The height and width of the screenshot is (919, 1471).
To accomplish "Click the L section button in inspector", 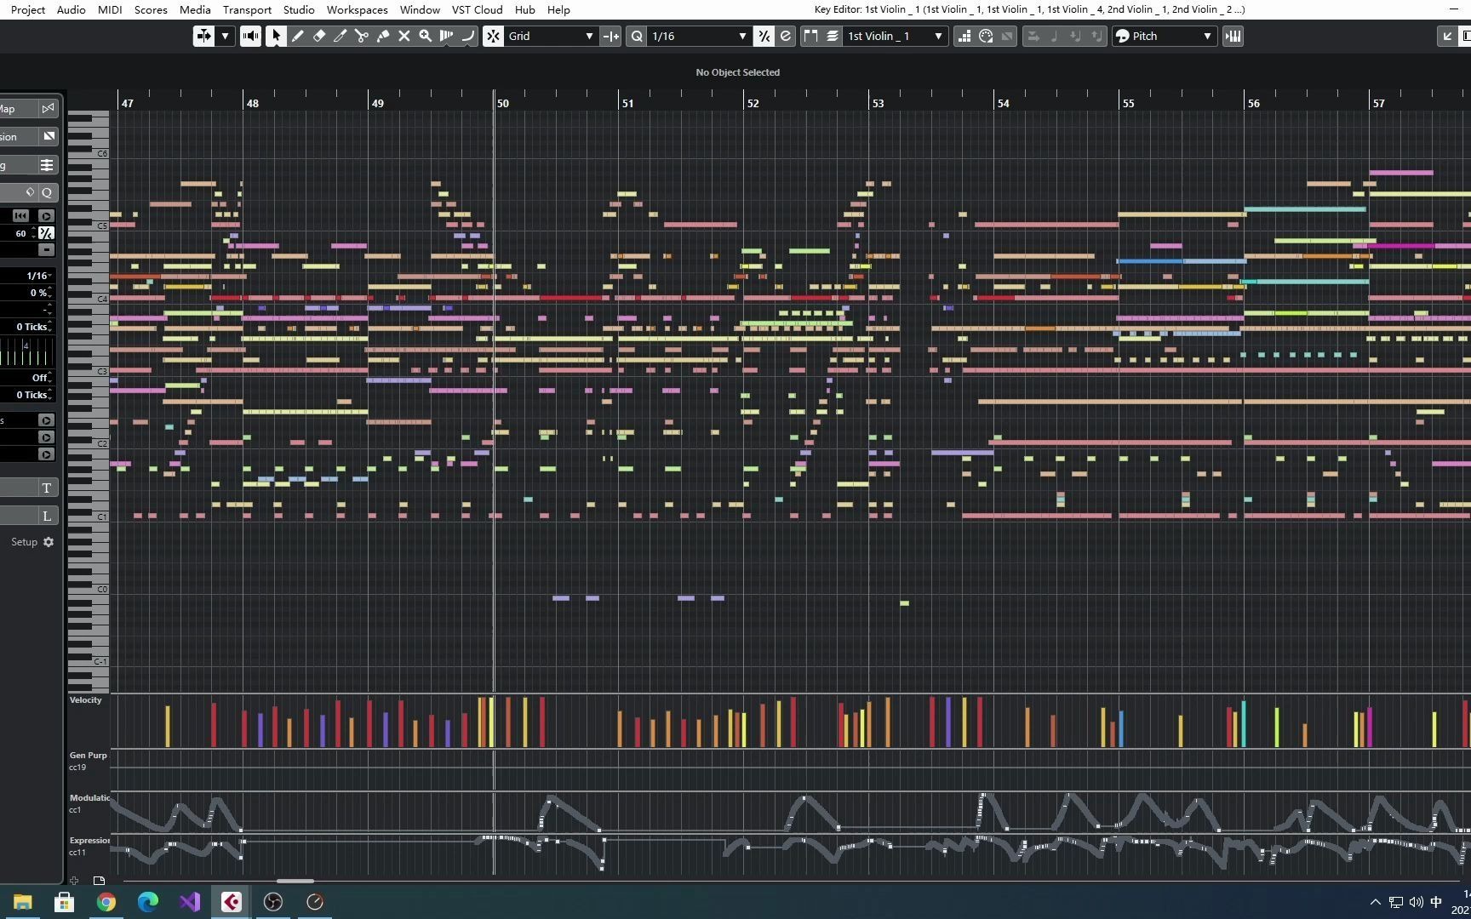I will tap(46, 516).
